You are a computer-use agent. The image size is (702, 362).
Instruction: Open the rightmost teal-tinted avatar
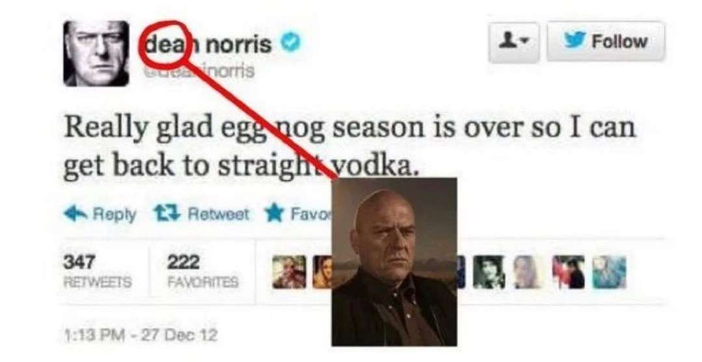(x=610, y=272)
